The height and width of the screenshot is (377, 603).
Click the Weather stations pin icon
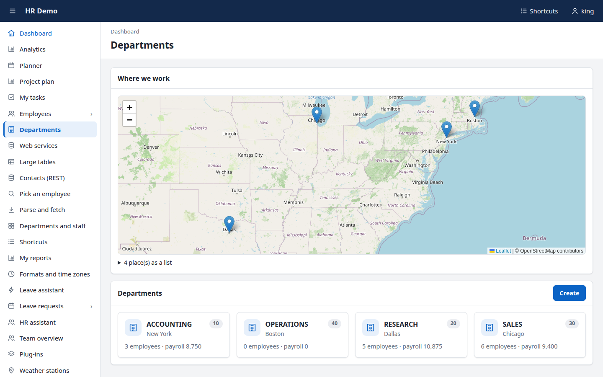11,370
